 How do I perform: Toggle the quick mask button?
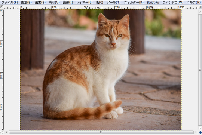pos(1,132)
